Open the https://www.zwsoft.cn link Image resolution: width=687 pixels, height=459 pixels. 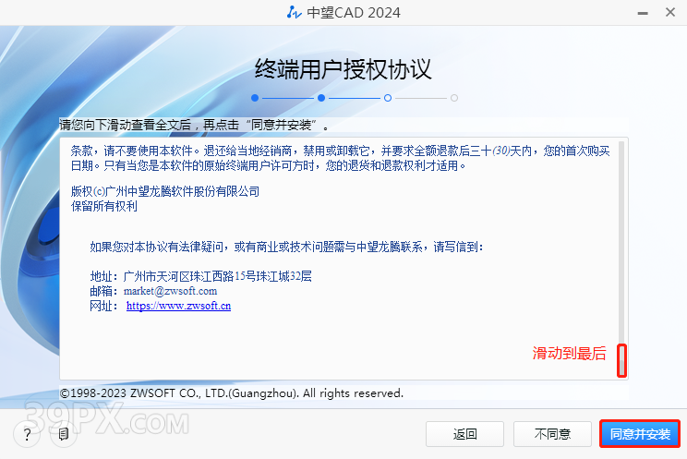click(178, 306)
